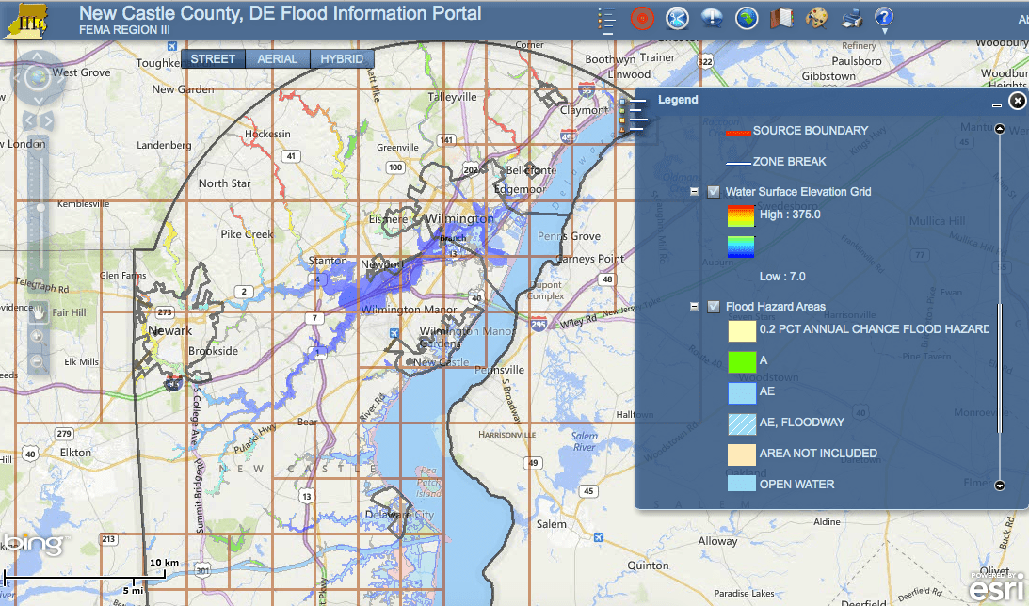Click the Wilmington city label on map
Image resolution: width=1029 pixels, height=606 pixels.
pos(459,218)
